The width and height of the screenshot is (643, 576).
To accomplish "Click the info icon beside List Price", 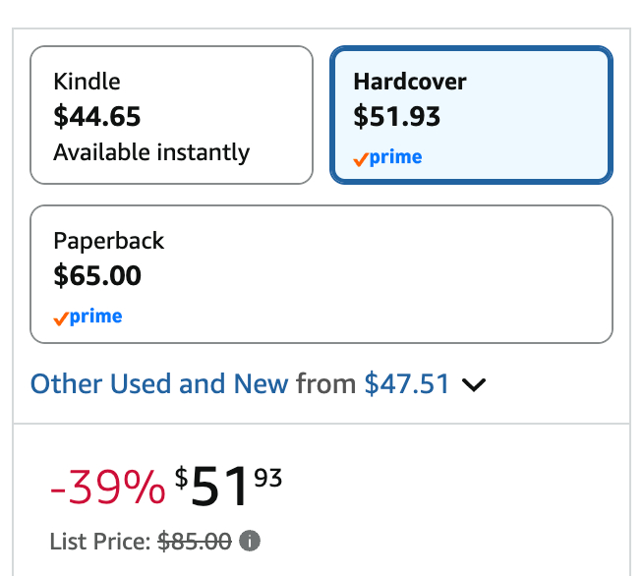I will [250, 541].
